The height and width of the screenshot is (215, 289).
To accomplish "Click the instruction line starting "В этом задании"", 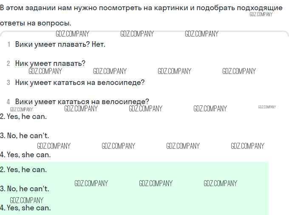I will pyautogui.click(x=141, y=8).
